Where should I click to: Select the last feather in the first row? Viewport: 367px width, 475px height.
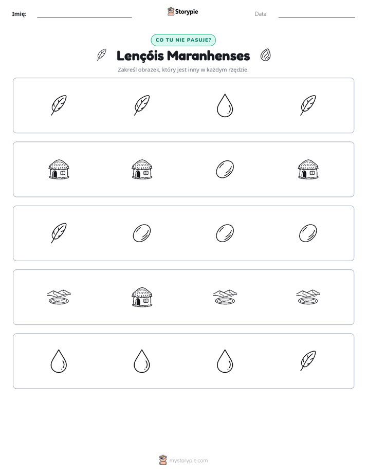(308, 105)
